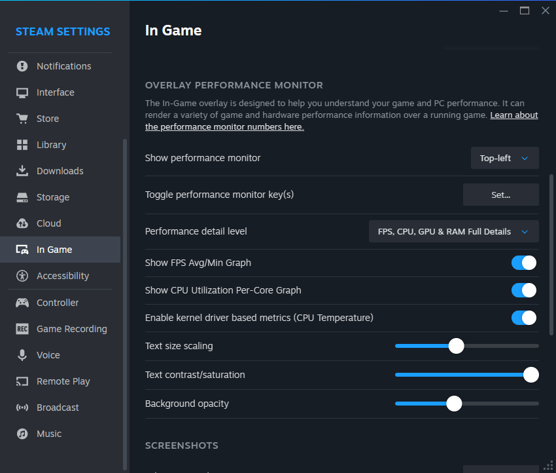Turn off kernel driver based metrics toggle
Screen dimensions: 556x473
pos(524,318)
